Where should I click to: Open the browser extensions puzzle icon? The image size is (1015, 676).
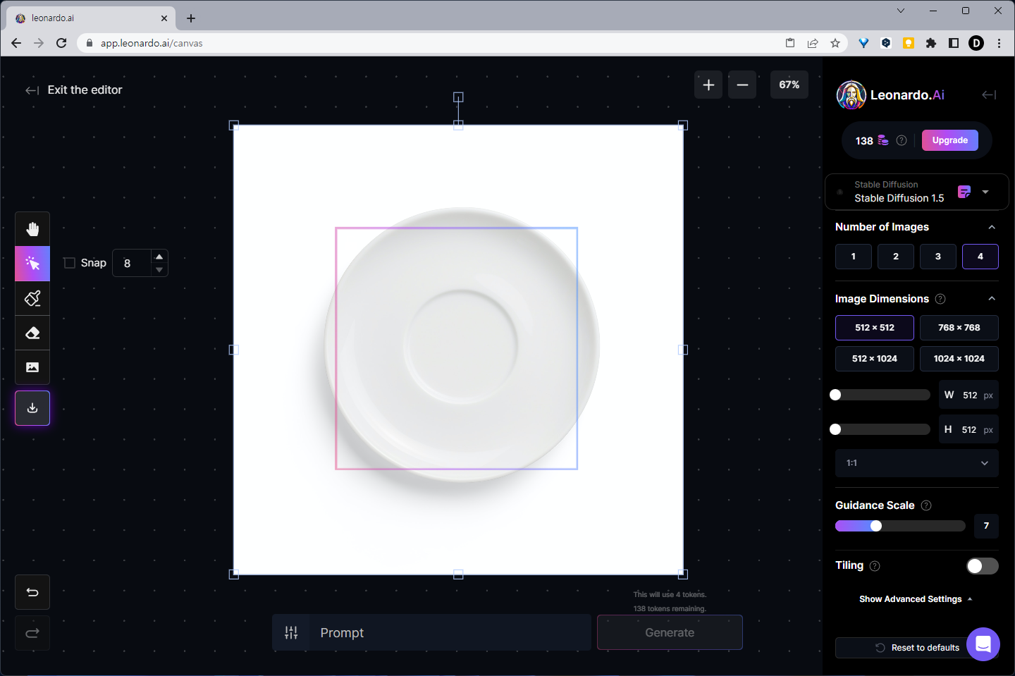(931, 43)
